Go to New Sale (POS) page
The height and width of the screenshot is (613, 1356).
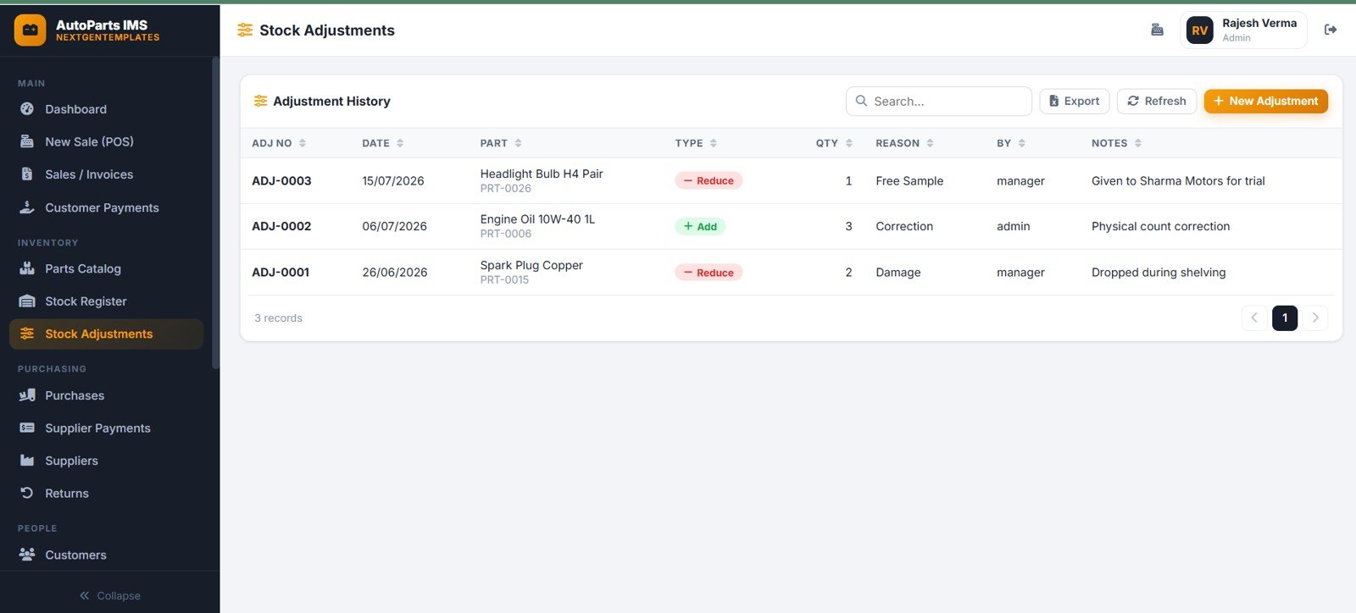click(106, 141)
